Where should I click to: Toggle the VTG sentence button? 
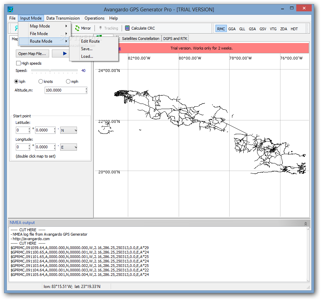coord(273,29)
